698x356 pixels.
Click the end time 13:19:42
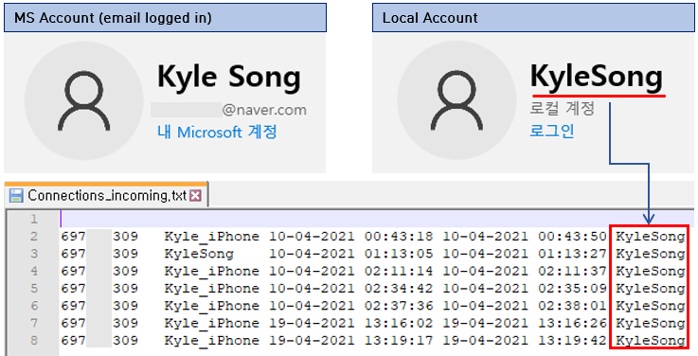[572, 341]
